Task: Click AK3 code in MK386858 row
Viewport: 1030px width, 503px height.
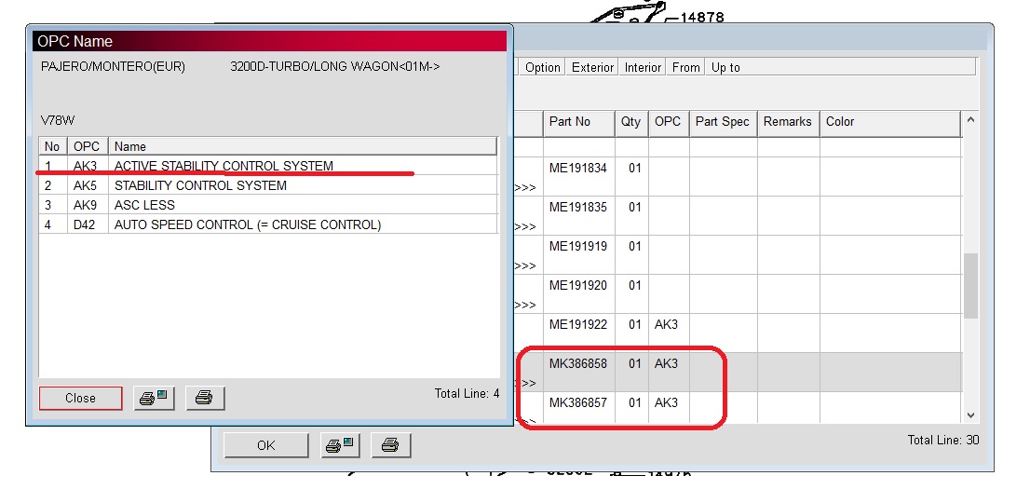Action: [x=666, y=363]
